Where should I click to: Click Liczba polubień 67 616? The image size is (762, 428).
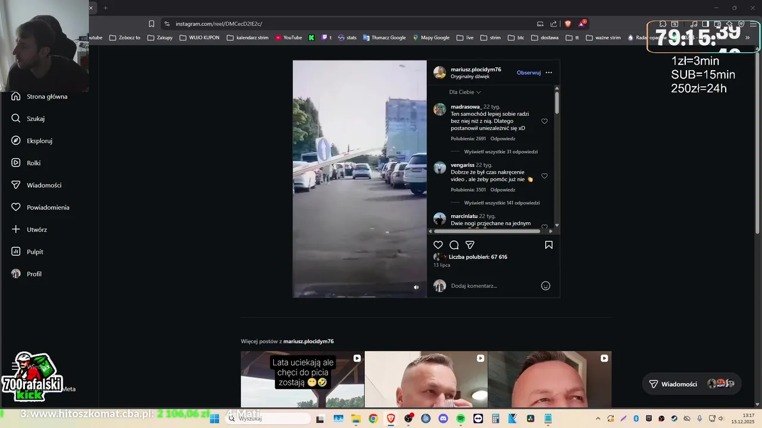[478, 257]
